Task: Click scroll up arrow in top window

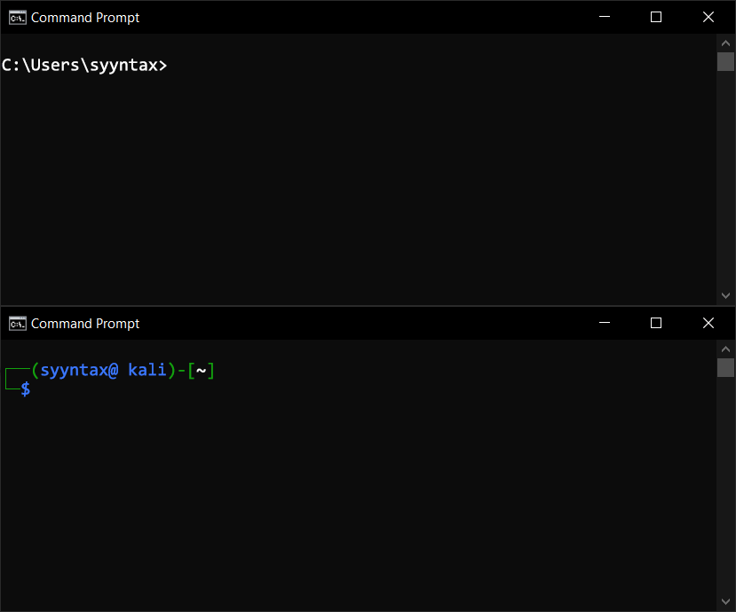Action: 725,43
